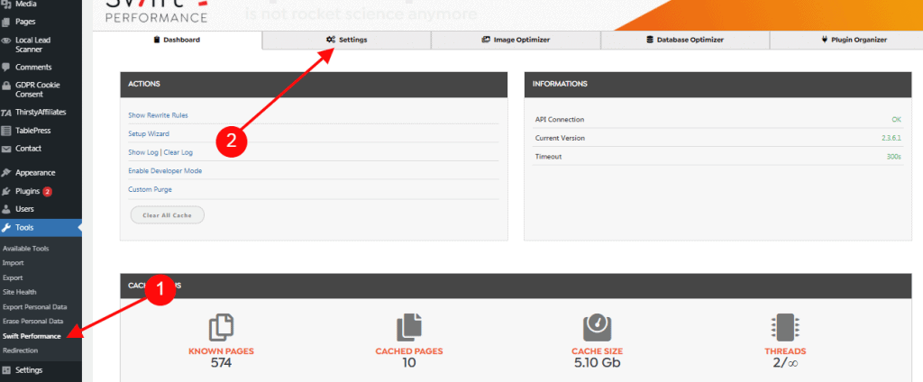923x382 pixels.
Task: Click the Known Pages 574 value
Action: tap(222, 363)
